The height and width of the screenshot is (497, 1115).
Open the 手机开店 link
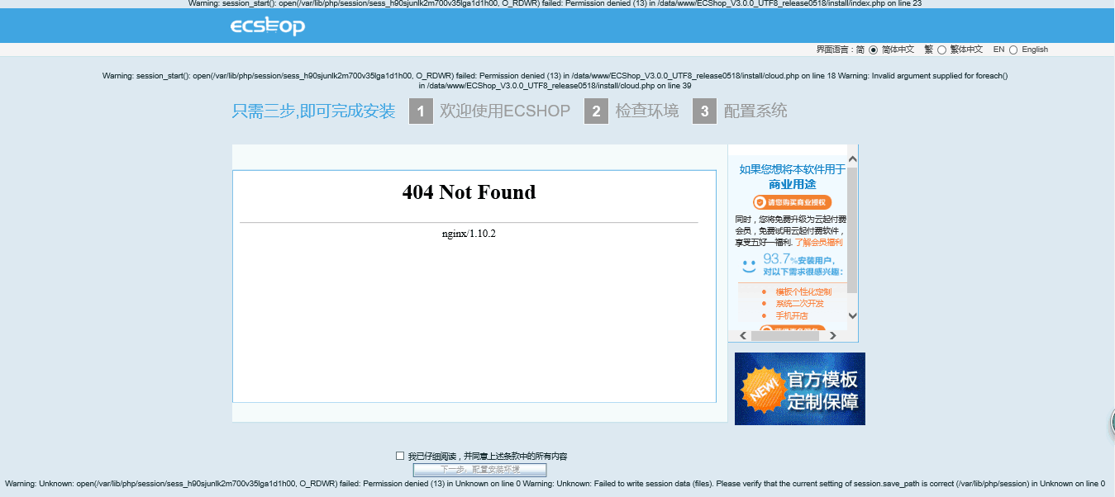pos(792,315)
